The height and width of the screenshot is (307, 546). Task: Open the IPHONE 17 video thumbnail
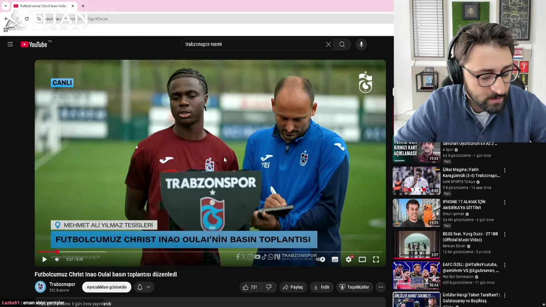416,213
